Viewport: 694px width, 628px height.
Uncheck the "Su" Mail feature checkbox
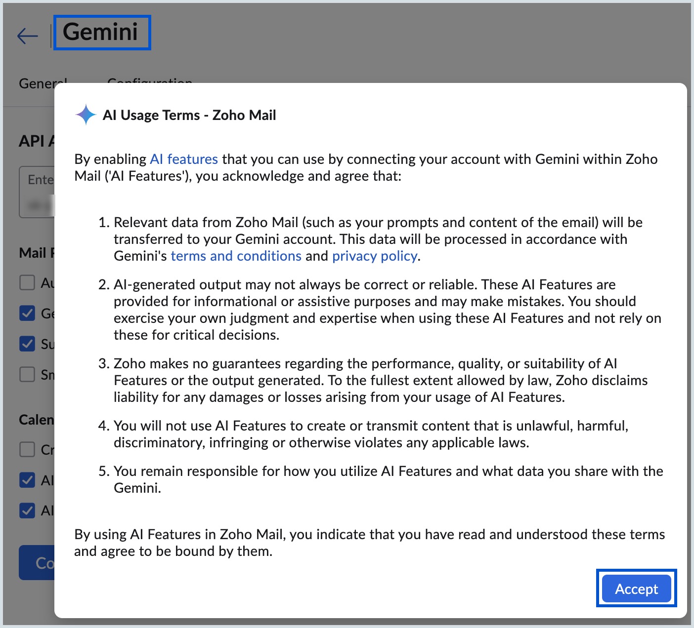tap(27, 344)
